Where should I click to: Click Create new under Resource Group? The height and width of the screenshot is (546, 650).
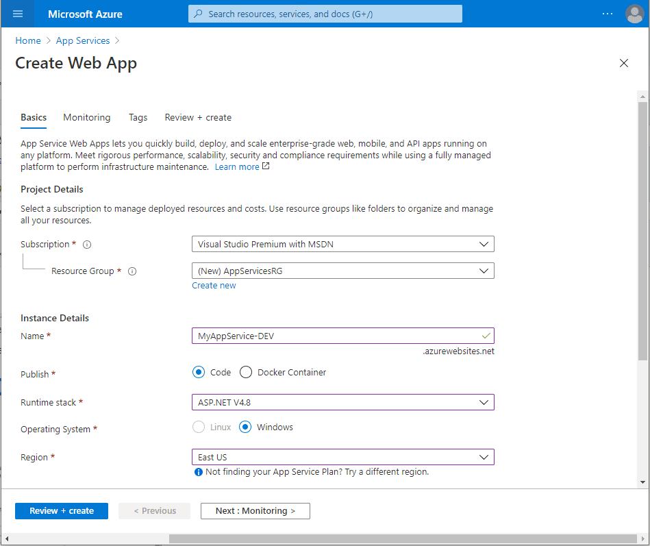[x=213, y=285]
